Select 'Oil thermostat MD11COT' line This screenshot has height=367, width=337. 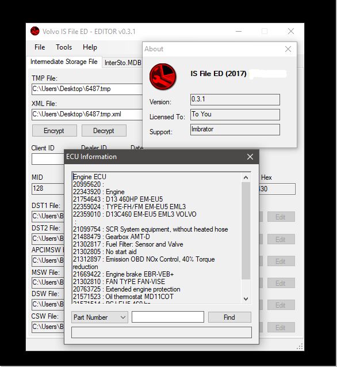tap(123, 297)
